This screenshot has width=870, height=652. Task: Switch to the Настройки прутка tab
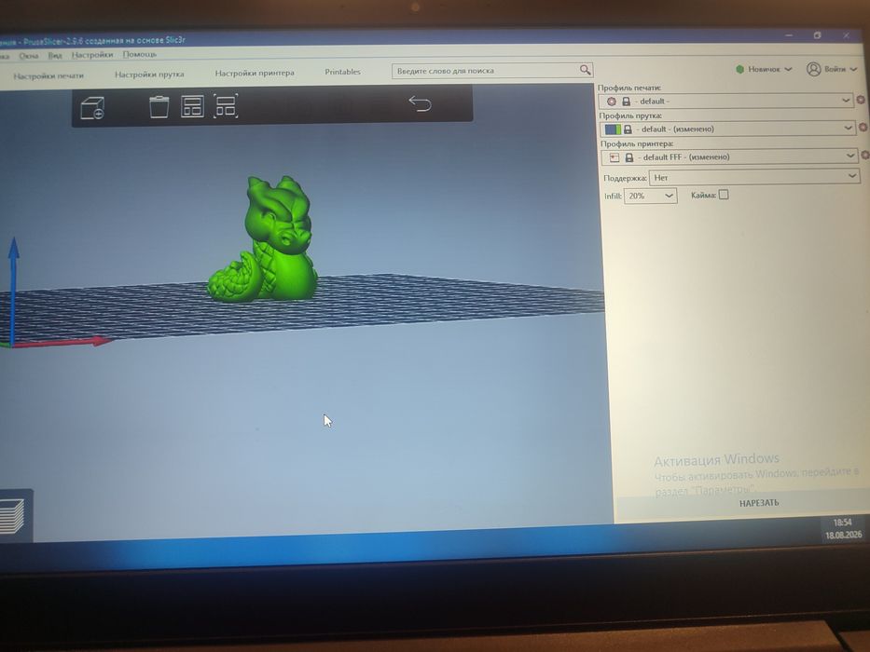click(149, 74)
